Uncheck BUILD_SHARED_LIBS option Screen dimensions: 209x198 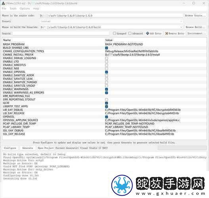[106, 48]
